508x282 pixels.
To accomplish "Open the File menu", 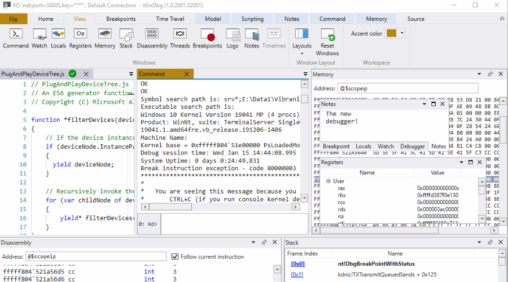I will tap(14, 19).
